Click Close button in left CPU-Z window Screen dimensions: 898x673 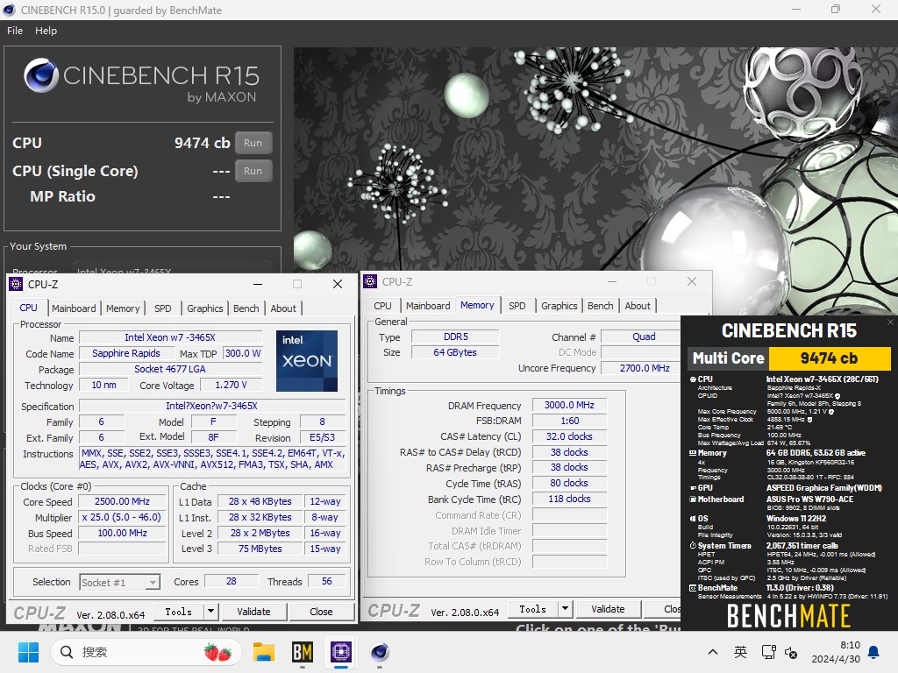[x=321, y=612]
